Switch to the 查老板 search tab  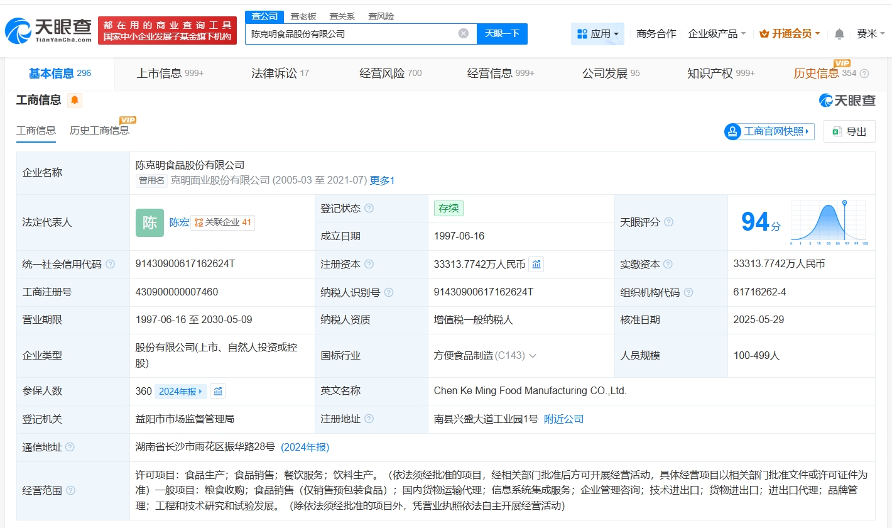click(303, 16)
